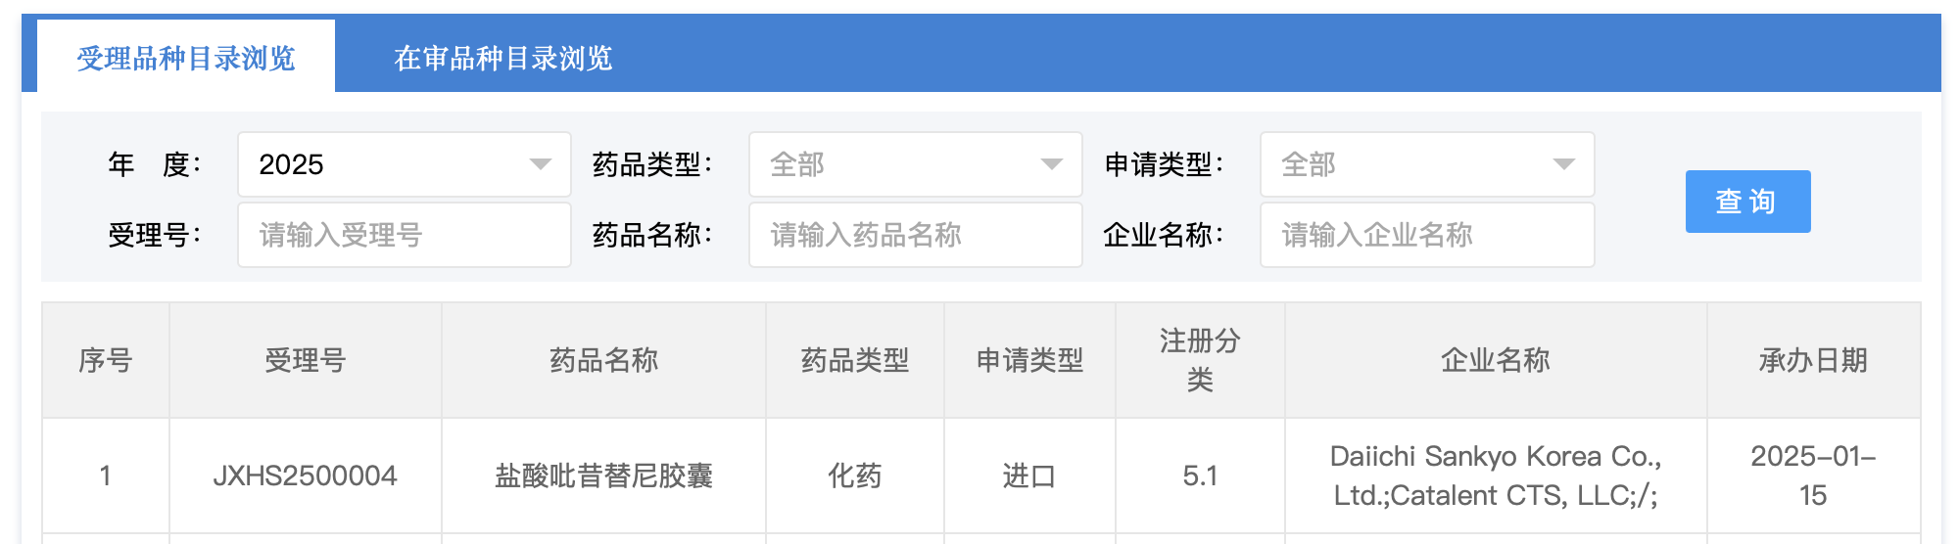
Task: Click the 受理号 column header
Action: click(x=305, y=360)
